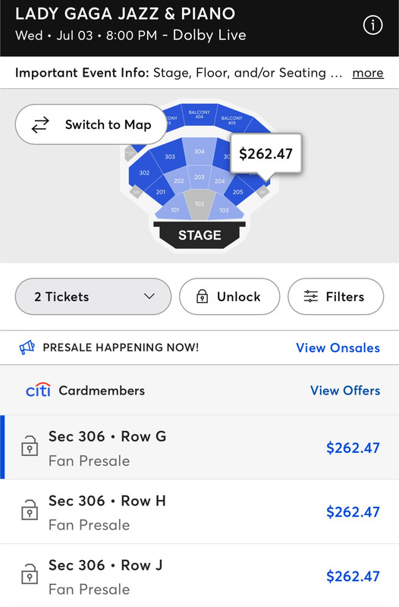
Task: Select section 304 on the seat map
Action: click(199, 151)
